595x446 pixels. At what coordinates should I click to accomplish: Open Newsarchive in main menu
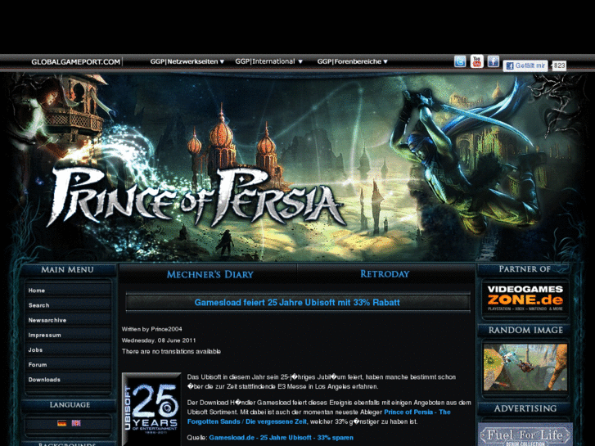tap(68, 320)
